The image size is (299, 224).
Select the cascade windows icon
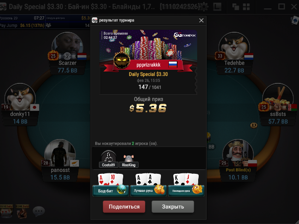pos(236,7)
